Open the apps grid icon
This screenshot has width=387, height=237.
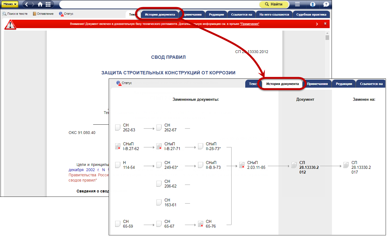(x=48, y=4)
